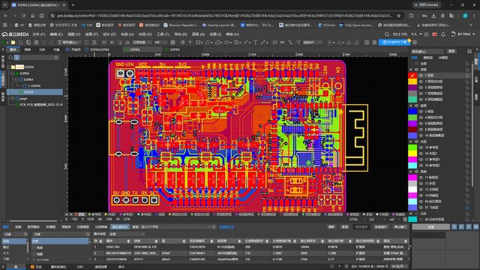Toggle visibility of layer 12 multi-layer
480x270 pixels.
(x=421, y=183)
